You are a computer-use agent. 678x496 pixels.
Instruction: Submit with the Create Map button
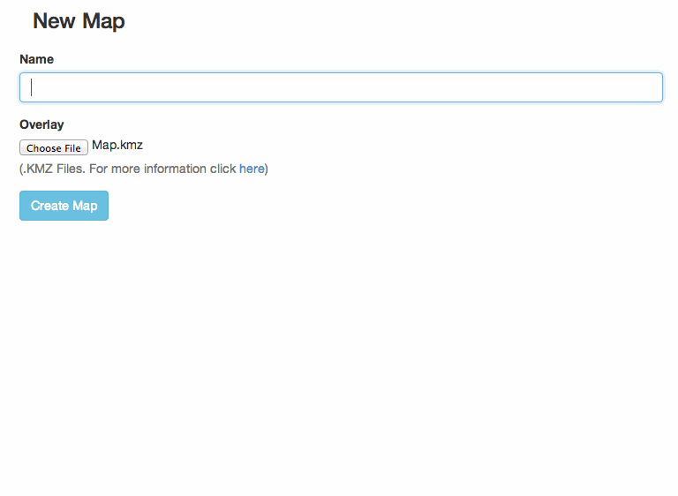coord(64,206)
